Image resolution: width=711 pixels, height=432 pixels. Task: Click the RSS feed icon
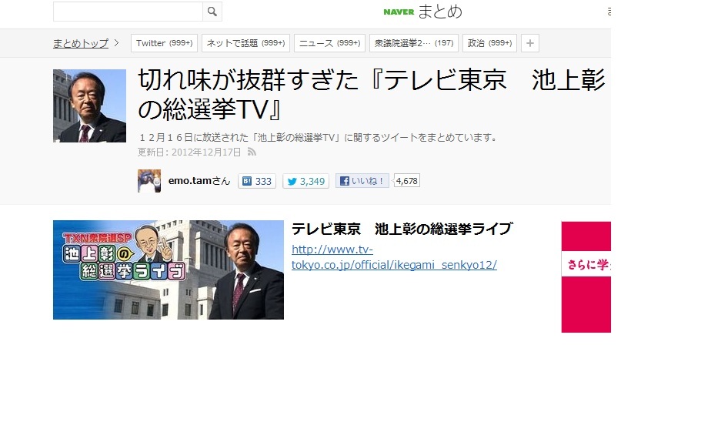pos(252,152)
